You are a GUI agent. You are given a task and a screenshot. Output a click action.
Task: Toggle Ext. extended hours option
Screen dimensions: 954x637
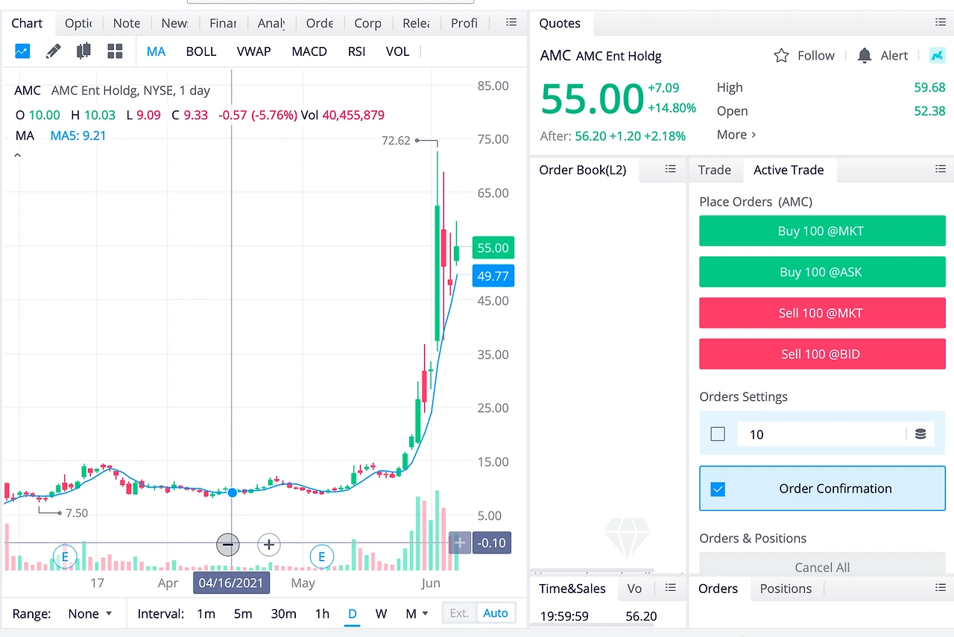pyautogui.click(x=459, y=613)
